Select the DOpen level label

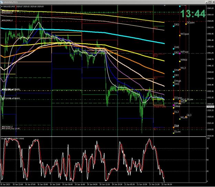pos(178,98)
